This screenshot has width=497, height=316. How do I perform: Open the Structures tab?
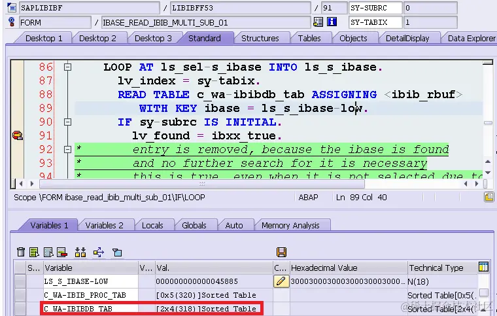click(260, 38)
